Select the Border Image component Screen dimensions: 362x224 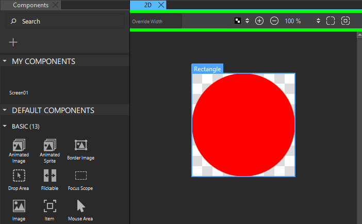tap(80, 150)
